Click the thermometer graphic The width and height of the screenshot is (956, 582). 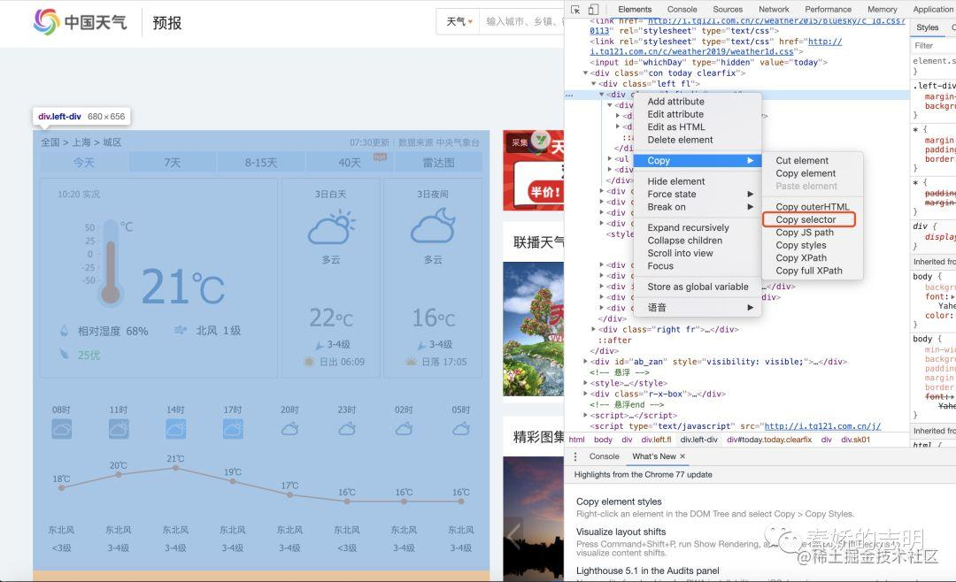coord(111,262)
